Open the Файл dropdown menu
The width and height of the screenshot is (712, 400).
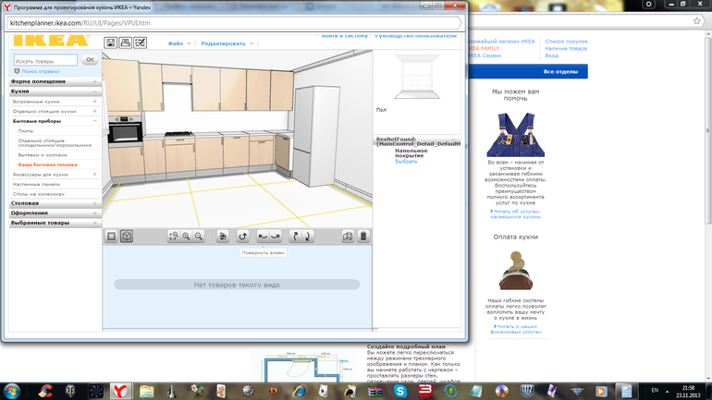pyautogui.click(x=178, y=43)
